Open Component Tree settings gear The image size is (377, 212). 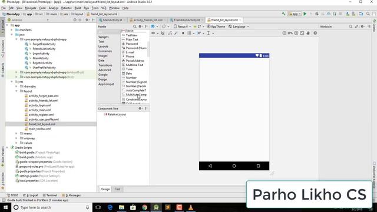pyautogui.click(x=140, y=108)
